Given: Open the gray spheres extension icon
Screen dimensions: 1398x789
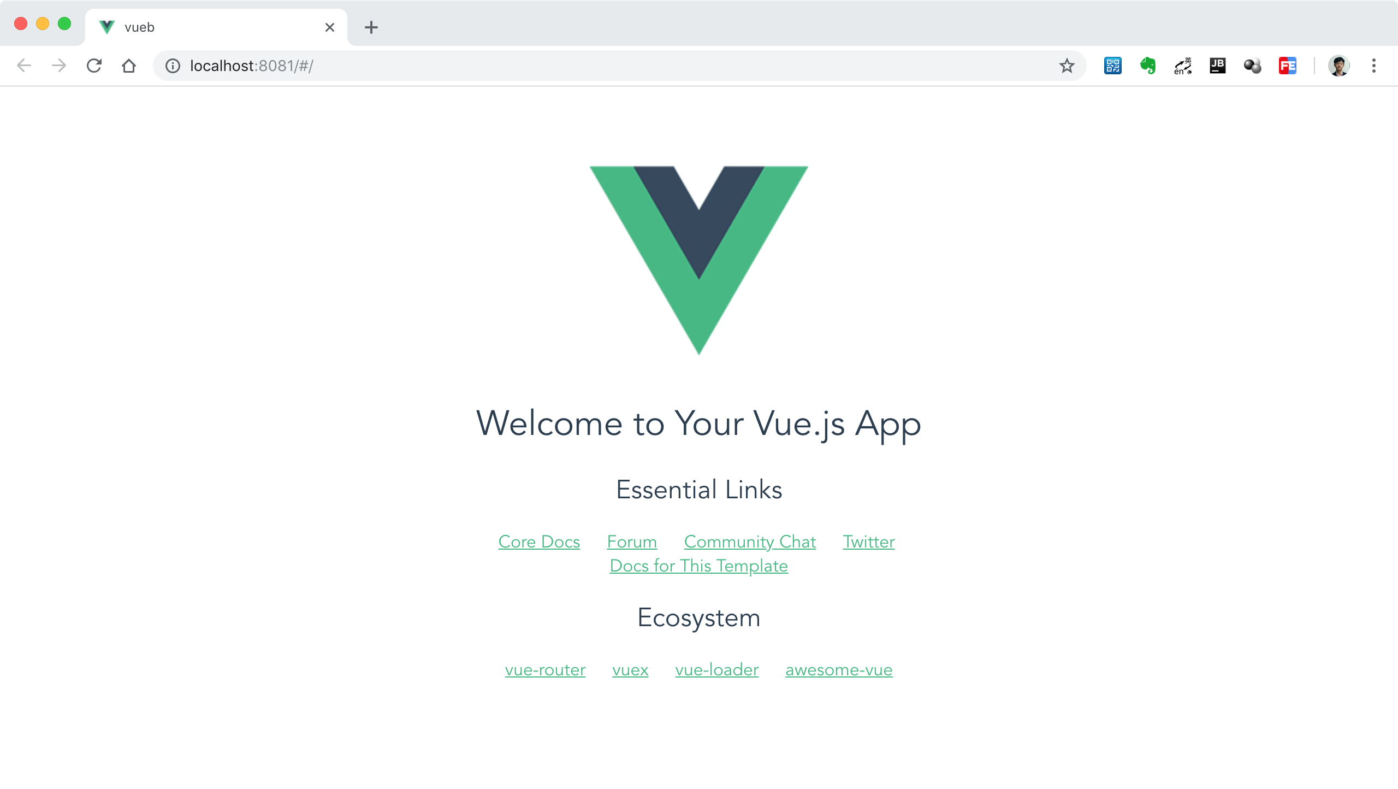Looking at the screenshot, I should [x=1252, y=66].
